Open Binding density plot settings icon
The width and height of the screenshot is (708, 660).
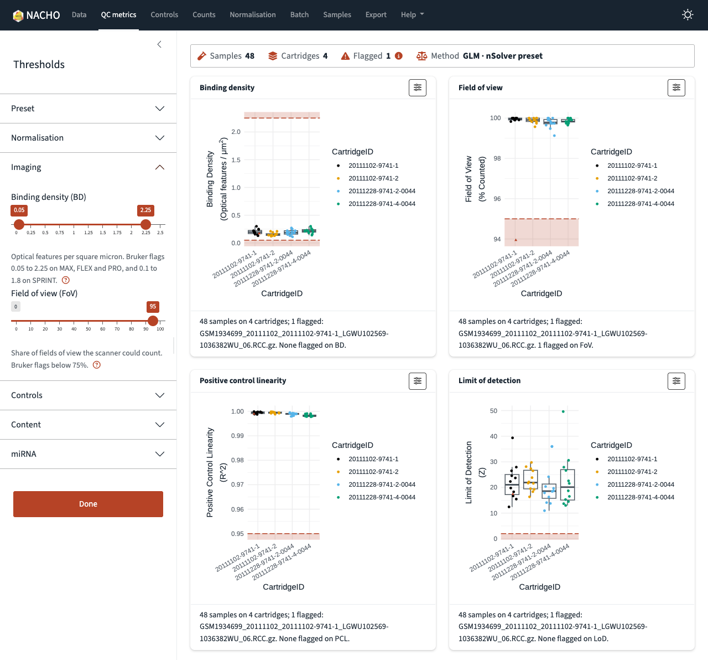tap(418, 87)
